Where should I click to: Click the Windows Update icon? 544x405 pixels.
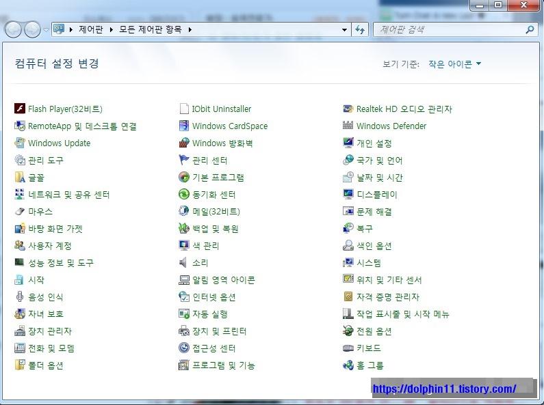click(20, 143)
